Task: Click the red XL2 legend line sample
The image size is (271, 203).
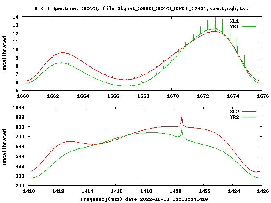Action: pos(249,112)
